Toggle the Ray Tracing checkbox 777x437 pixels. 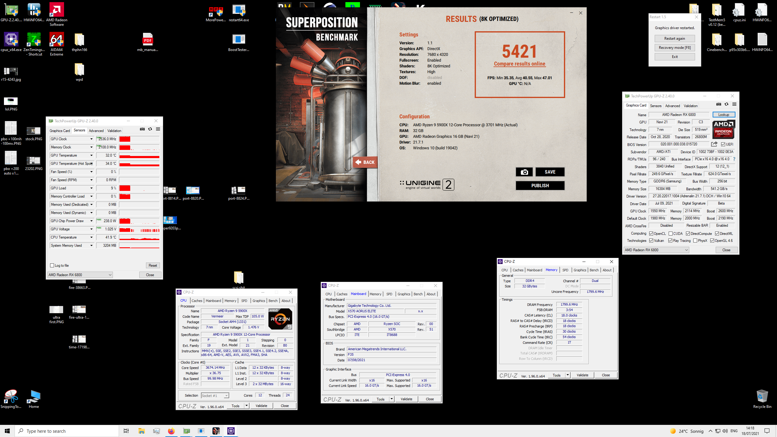(670, 241)
